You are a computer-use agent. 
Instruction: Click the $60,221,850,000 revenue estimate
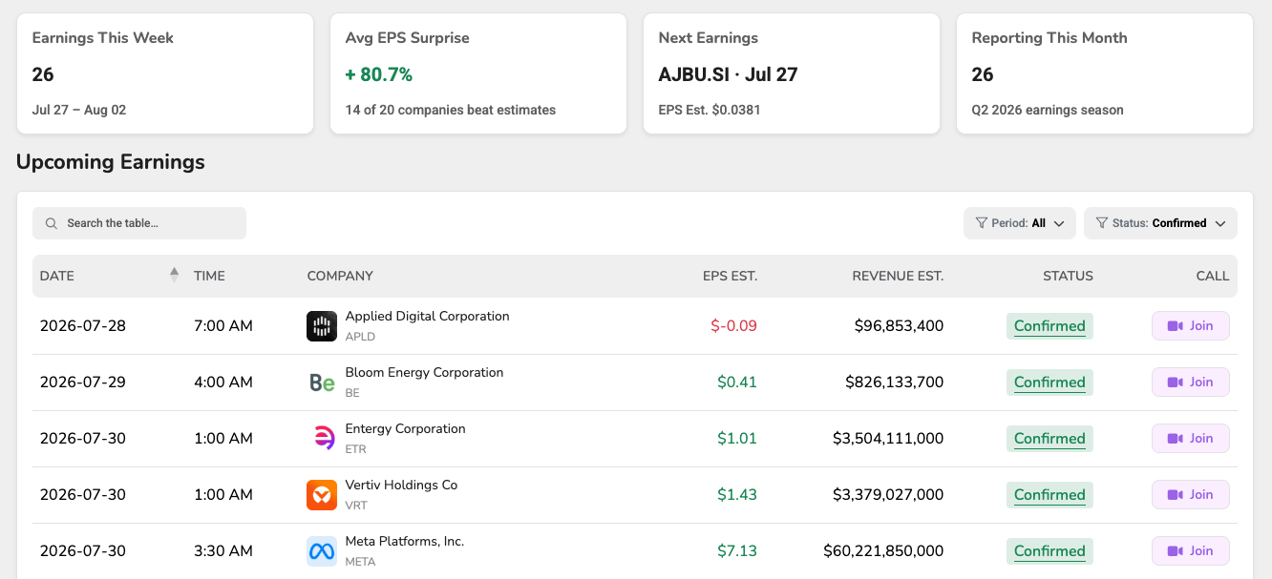(x=883, y=551)
